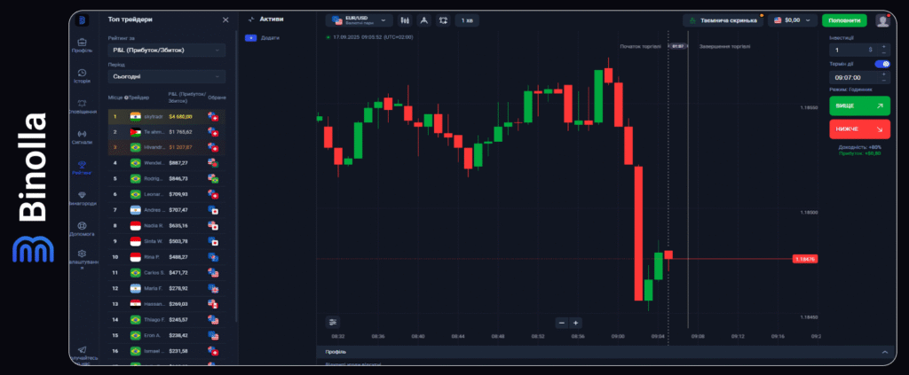Expand the account balance $0,00 dropdown
Image resolution: width=909 pixels, height=375 pixels.
[x=793, y=20]
